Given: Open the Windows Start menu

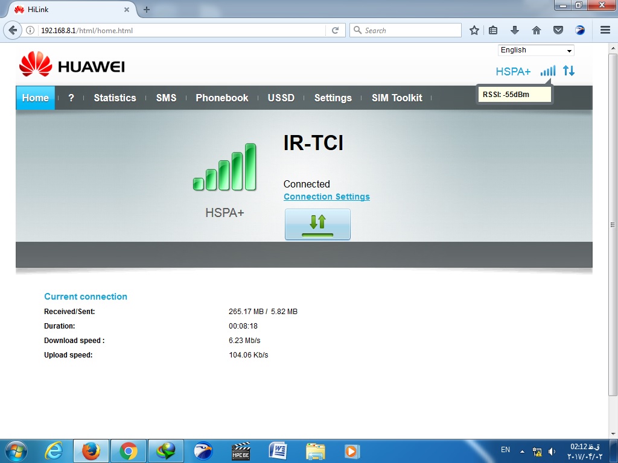Looking at the screenshot, I should tap(16, 451).
